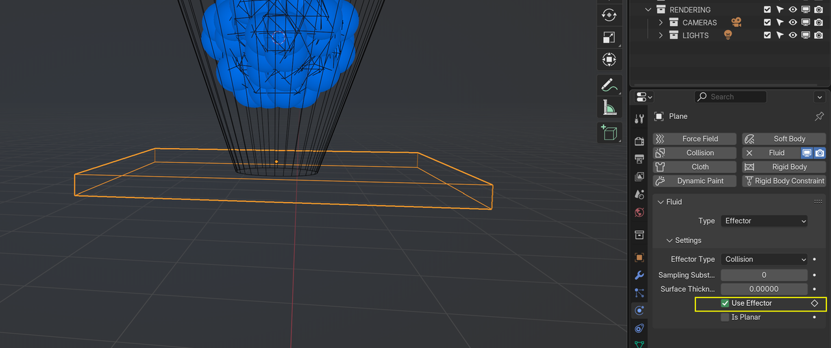Expand the LIGHTS collection
The height and width of the screenshot is (348, 831).
tap(661, 36)
